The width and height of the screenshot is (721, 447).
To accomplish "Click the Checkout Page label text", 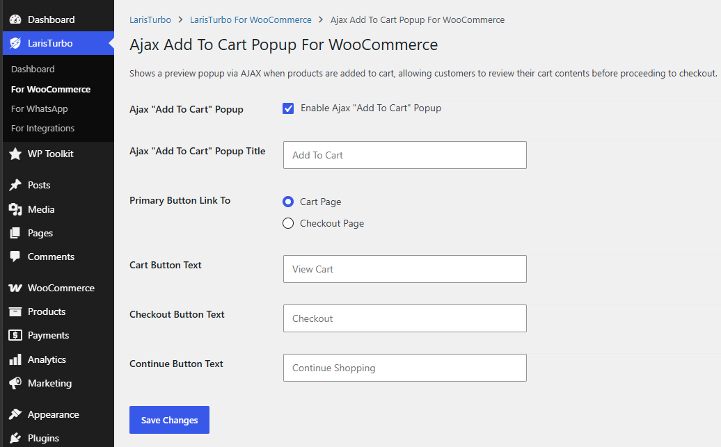I will (x=332, y=223).
